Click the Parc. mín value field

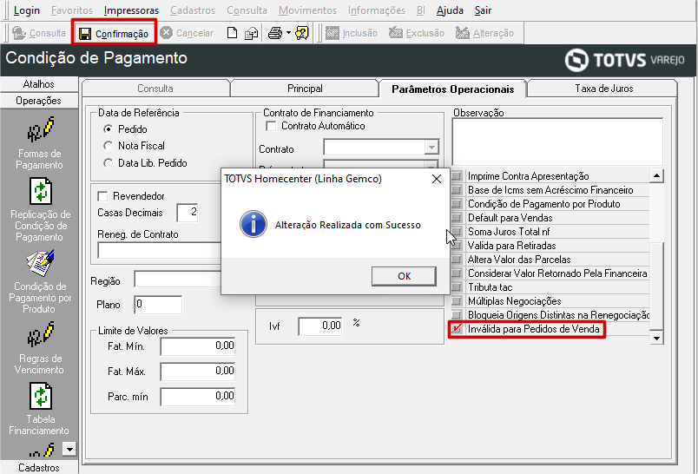tap(198, 397)
